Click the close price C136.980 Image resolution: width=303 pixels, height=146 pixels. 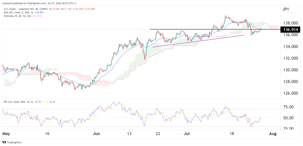pos(90,9)
